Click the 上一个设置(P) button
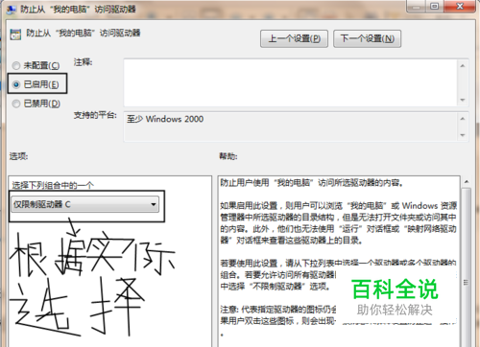The image size is (480, 347). 294,38
